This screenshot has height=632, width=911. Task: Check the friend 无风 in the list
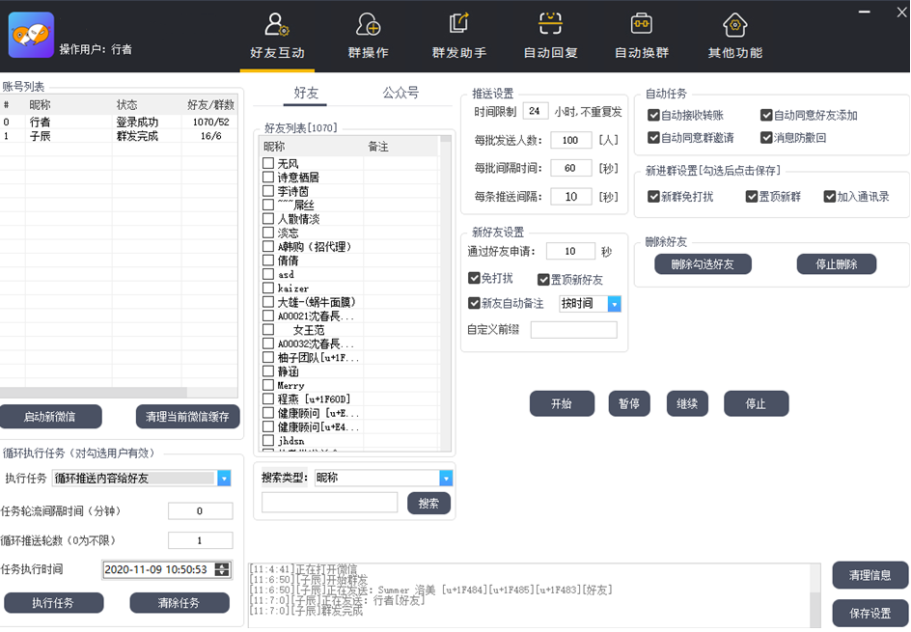tap(268, 163)
